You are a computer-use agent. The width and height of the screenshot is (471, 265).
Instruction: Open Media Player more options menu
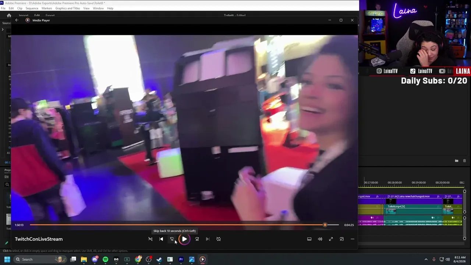(x=352, y=239)
